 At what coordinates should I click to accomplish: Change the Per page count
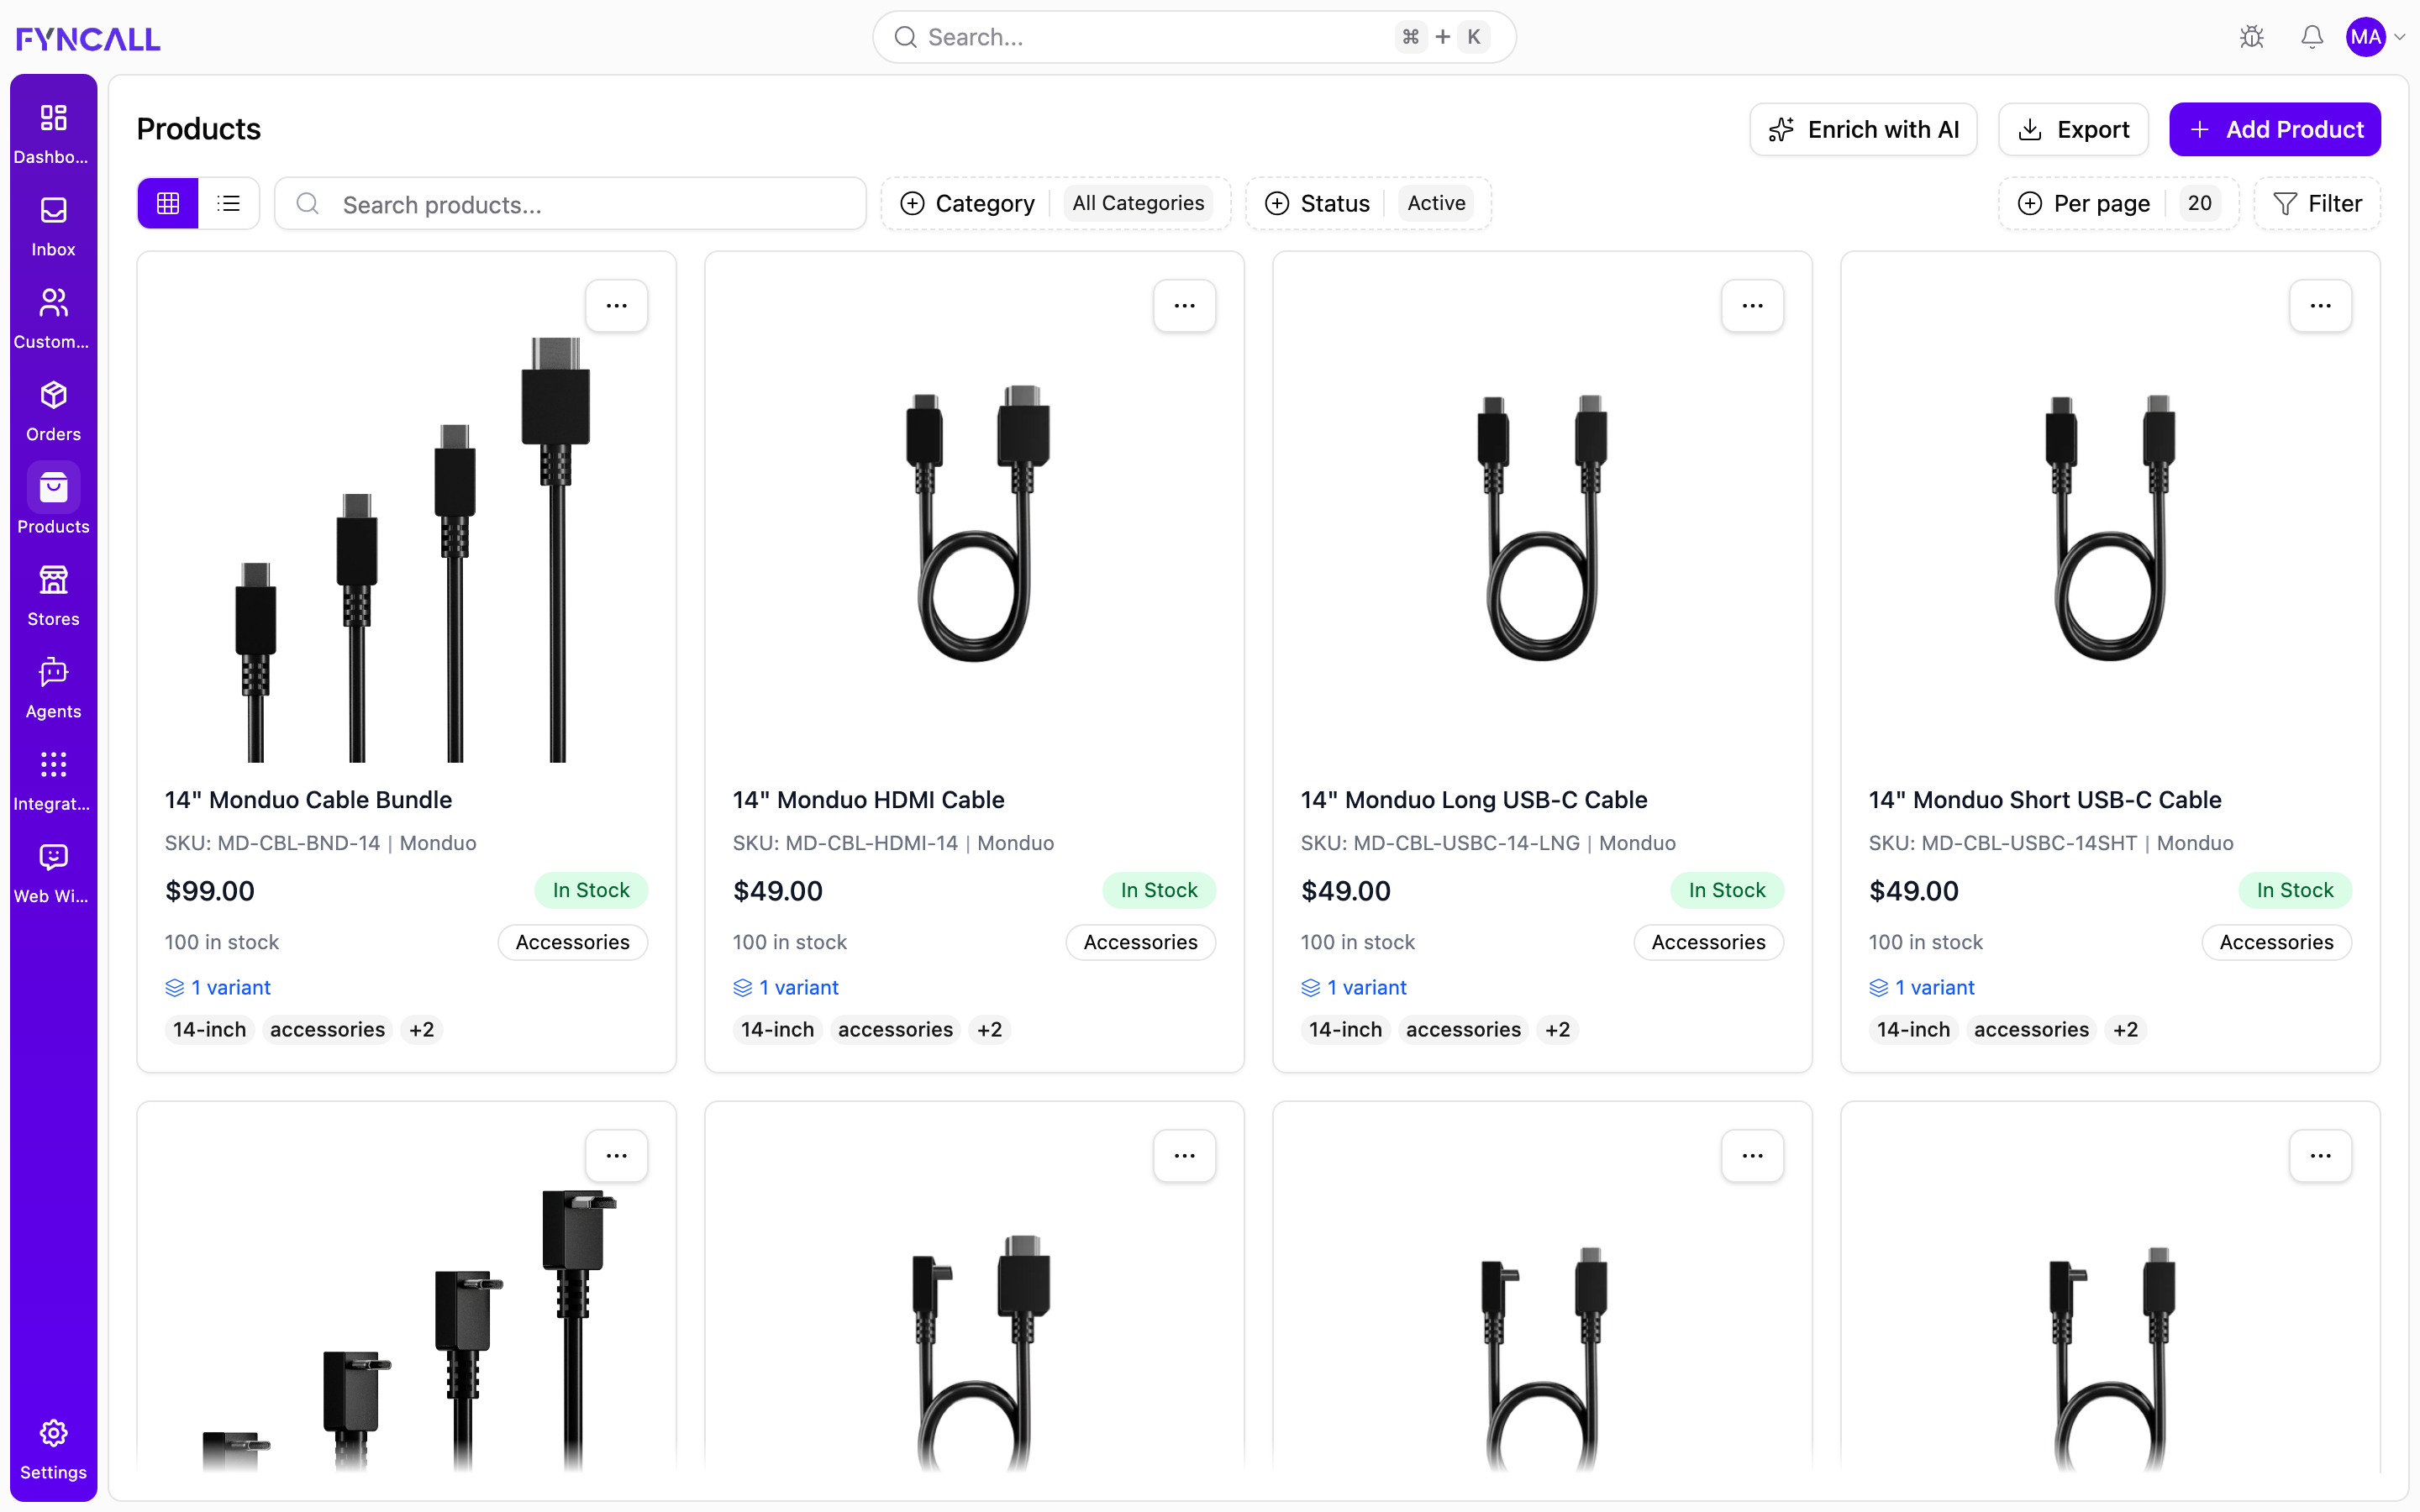tap(2118, 203)
